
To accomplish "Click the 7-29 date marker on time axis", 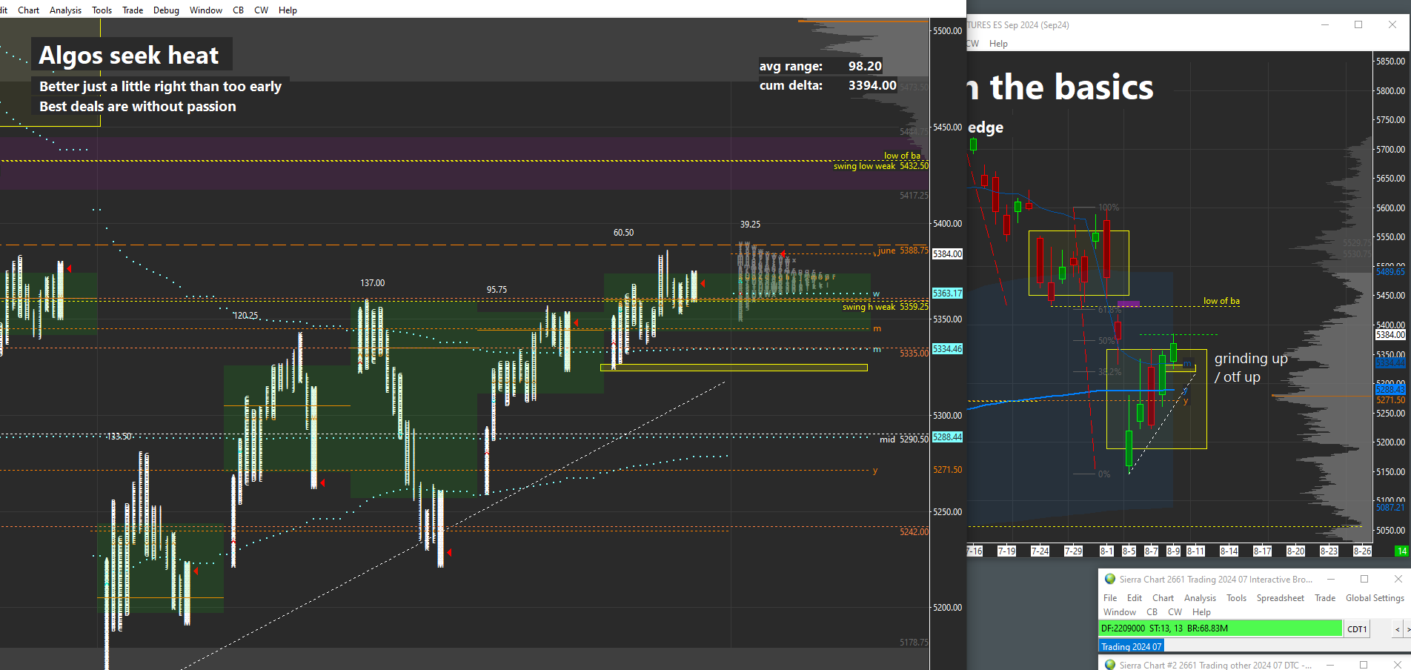I will pos(1073,551).
